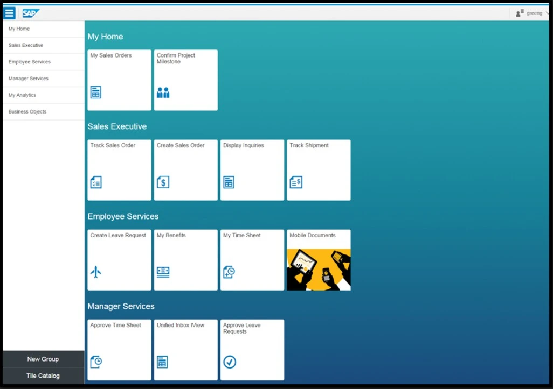Click the SAP logo

30,12
